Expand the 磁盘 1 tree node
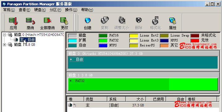This screenshot has width=222, height=112. point(5,45)
